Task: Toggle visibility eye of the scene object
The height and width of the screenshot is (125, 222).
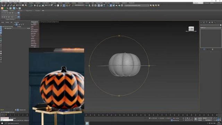Action: point(5,28)
